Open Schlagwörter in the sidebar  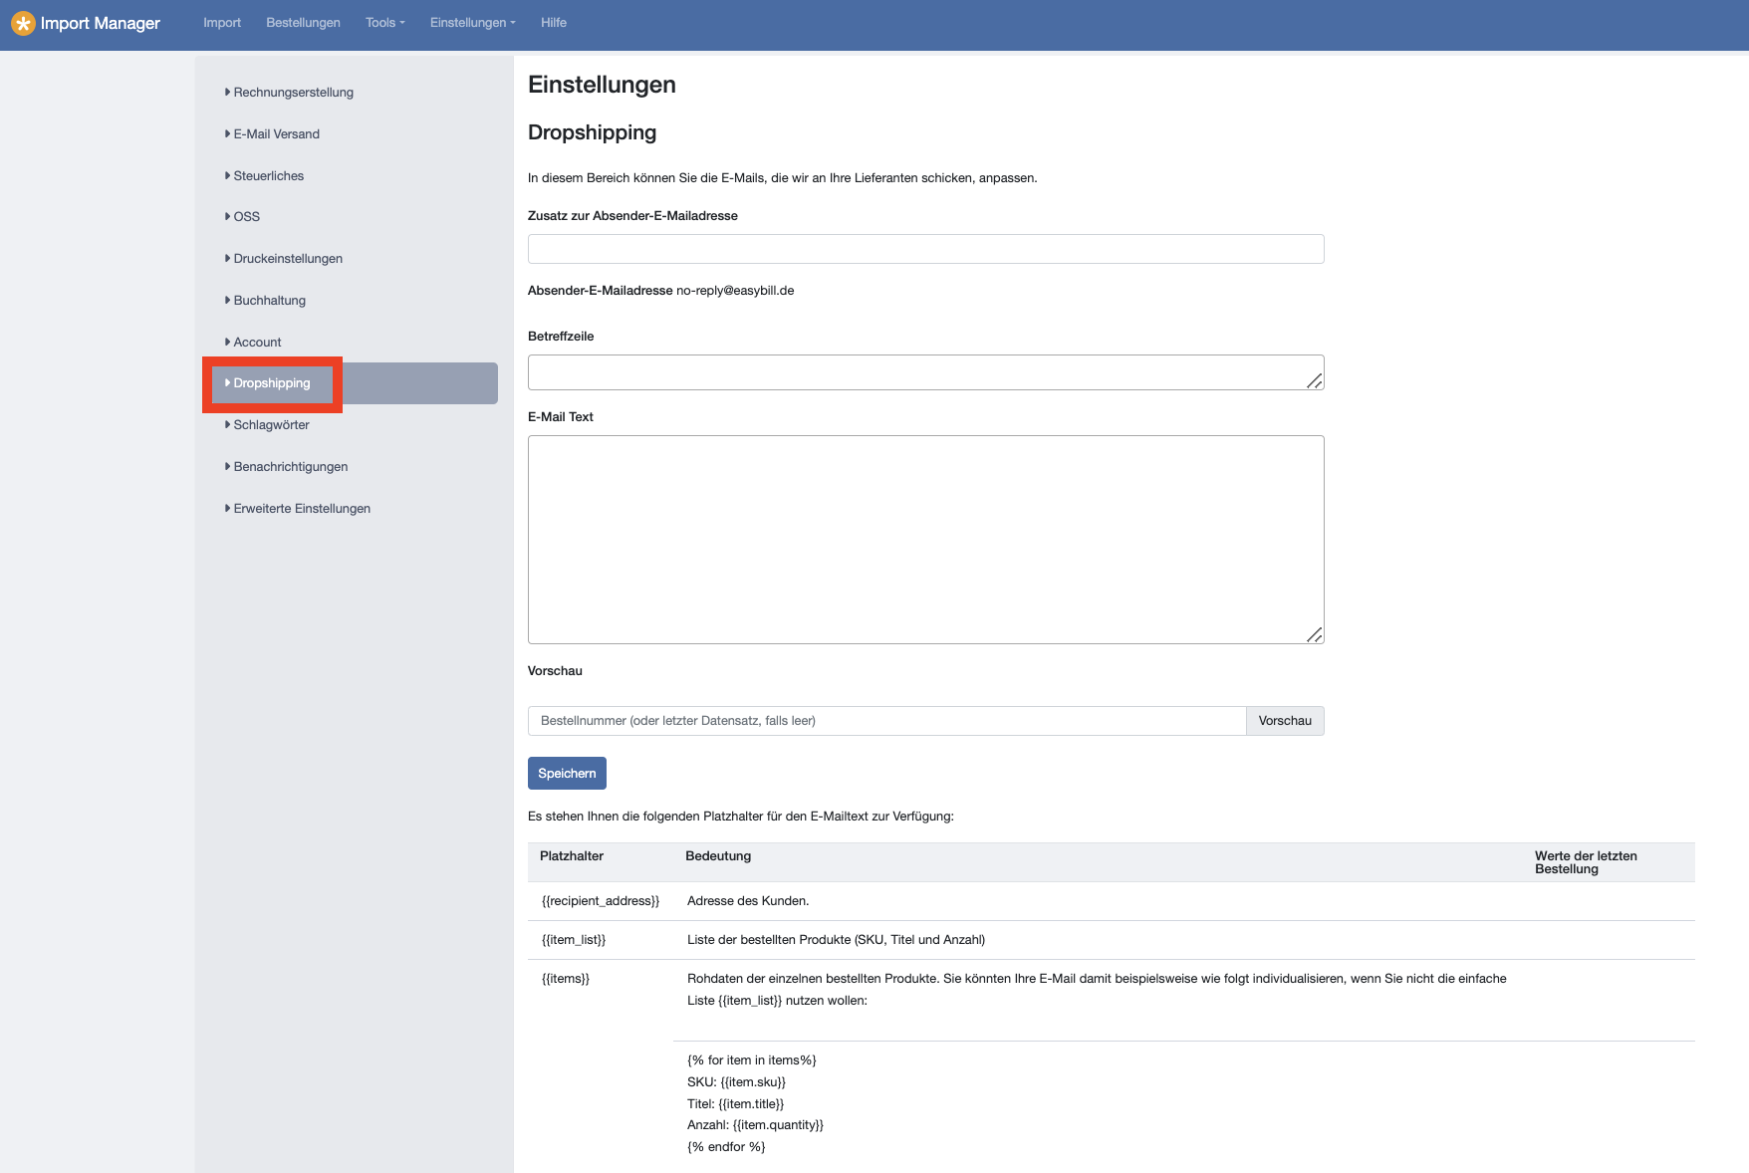click(x=271, y=425)
